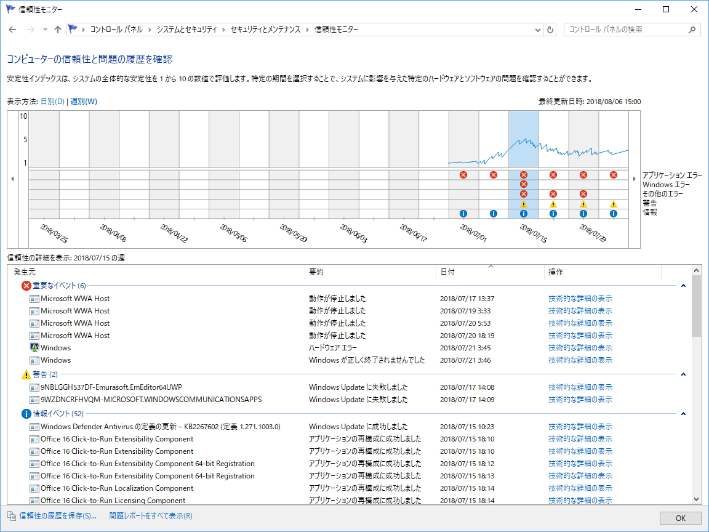Select application error icon in last column
Image resolution: width=709 pixels, height=532 pixels.
[613, 175]
